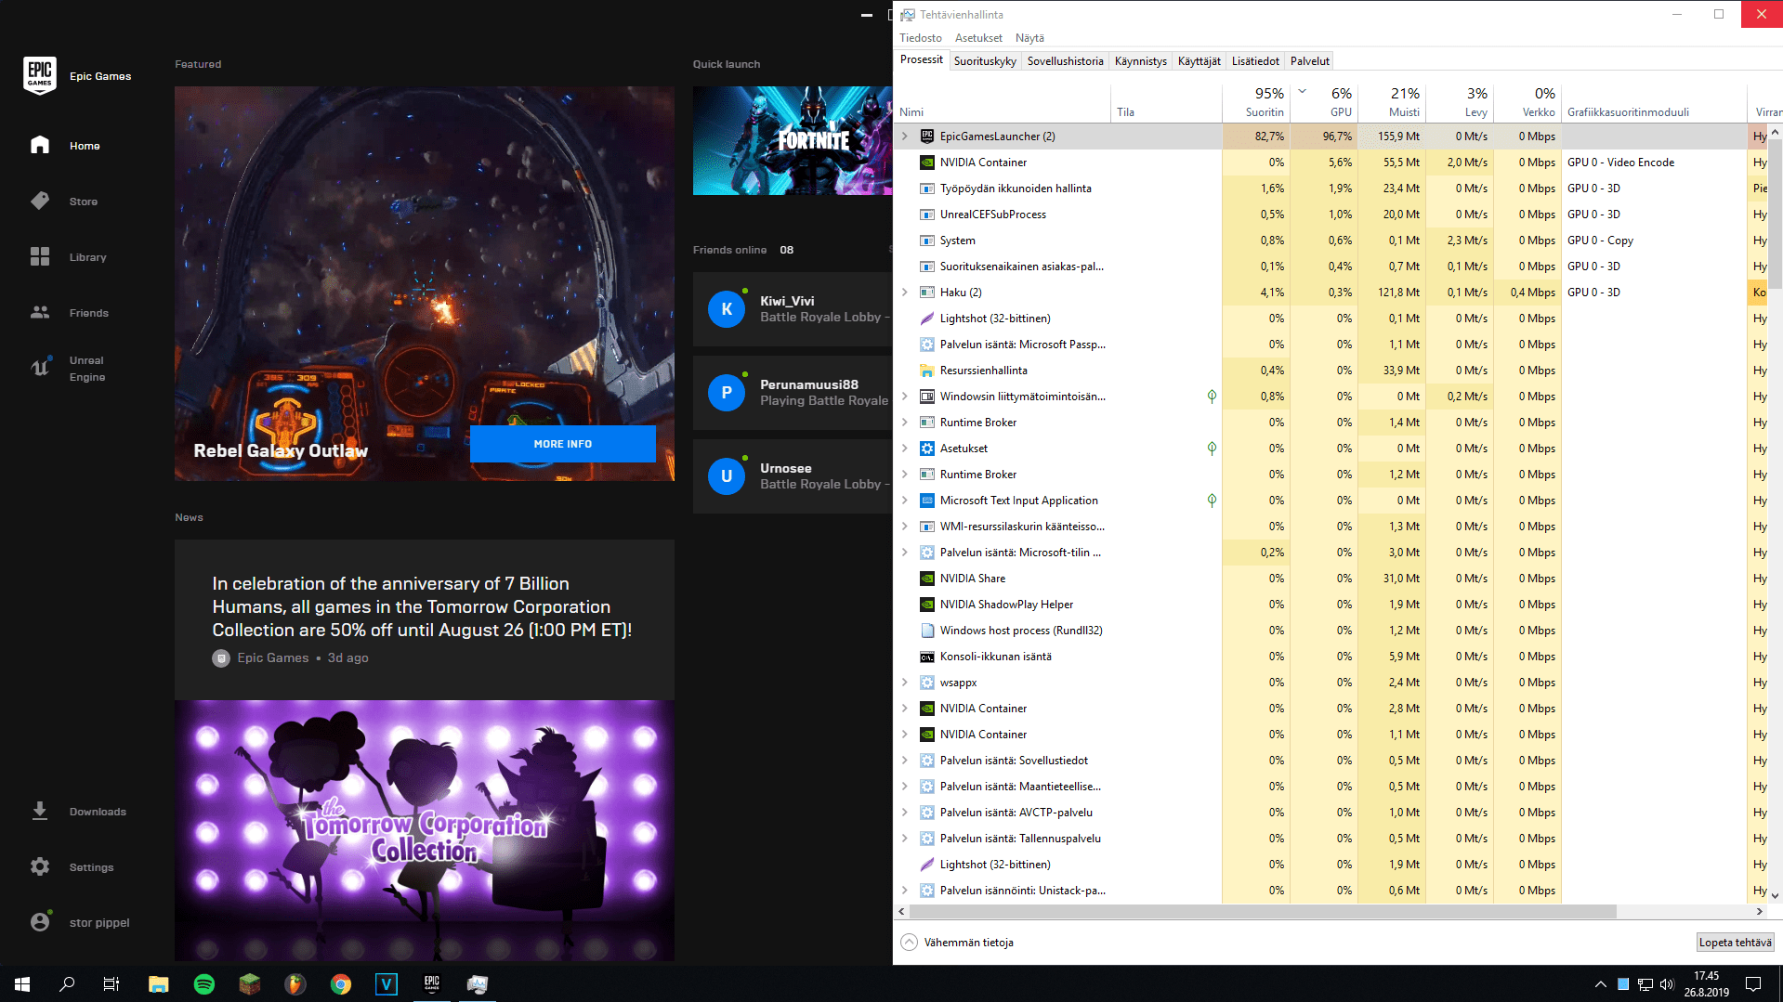Open the Friends icon in sidebar
Screen dimensions: 1783x1002
40,312
